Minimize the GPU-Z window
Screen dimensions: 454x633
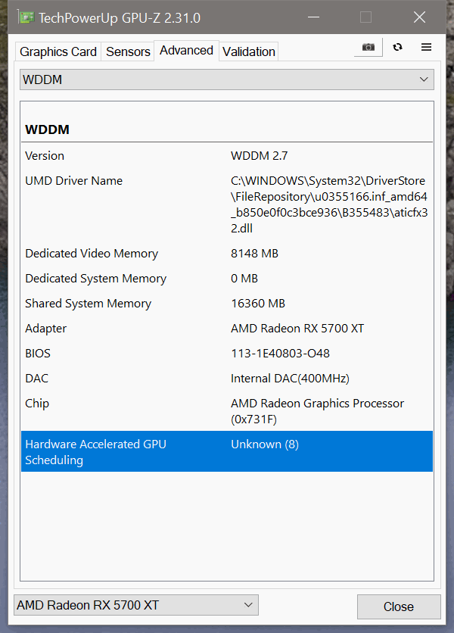point(313,17)
